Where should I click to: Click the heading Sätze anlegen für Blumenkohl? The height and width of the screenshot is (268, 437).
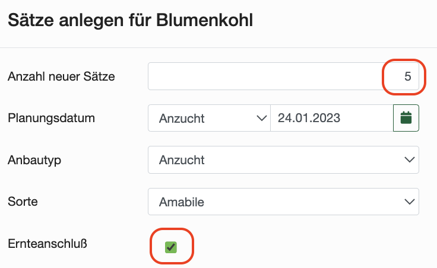point(131,20)
